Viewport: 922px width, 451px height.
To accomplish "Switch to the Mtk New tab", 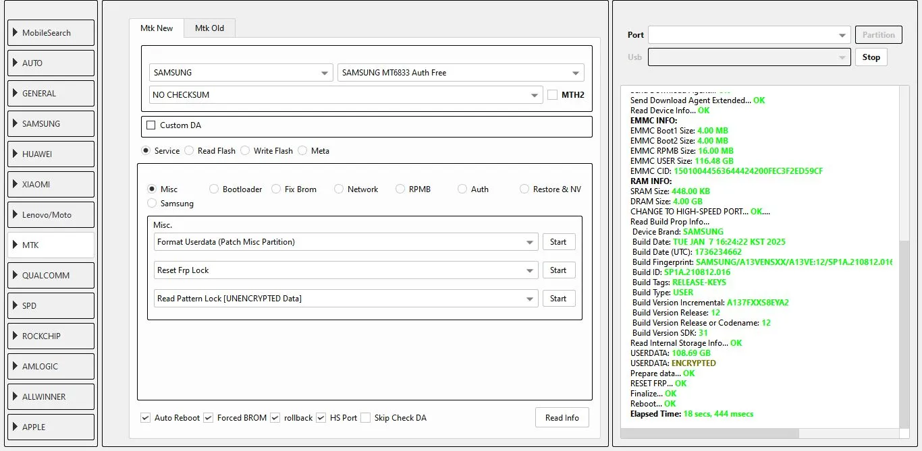I will [157, 28].
